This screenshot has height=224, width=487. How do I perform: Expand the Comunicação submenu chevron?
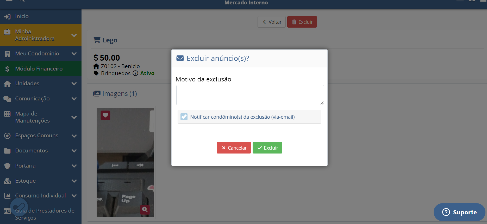pyautogui.click(x=74, y=99)
